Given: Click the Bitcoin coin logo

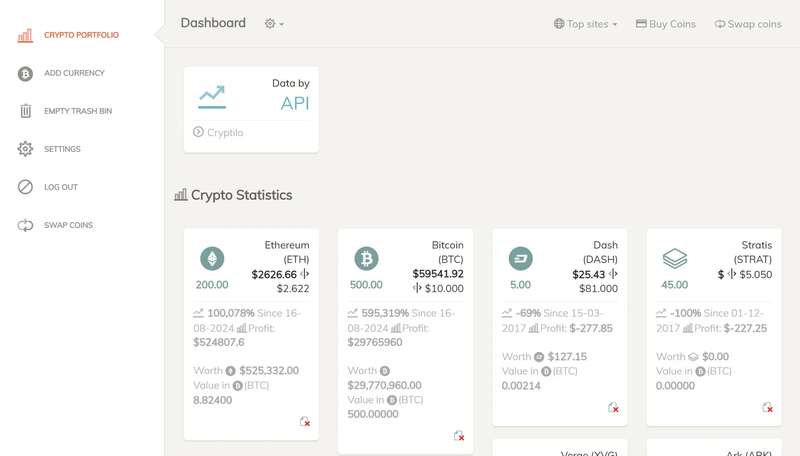Looking at the screenshot, I should coord(366,259).
